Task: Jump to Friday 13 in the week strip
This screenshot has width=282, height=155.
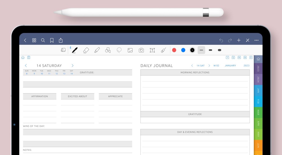Action: (x=64, y=72)
